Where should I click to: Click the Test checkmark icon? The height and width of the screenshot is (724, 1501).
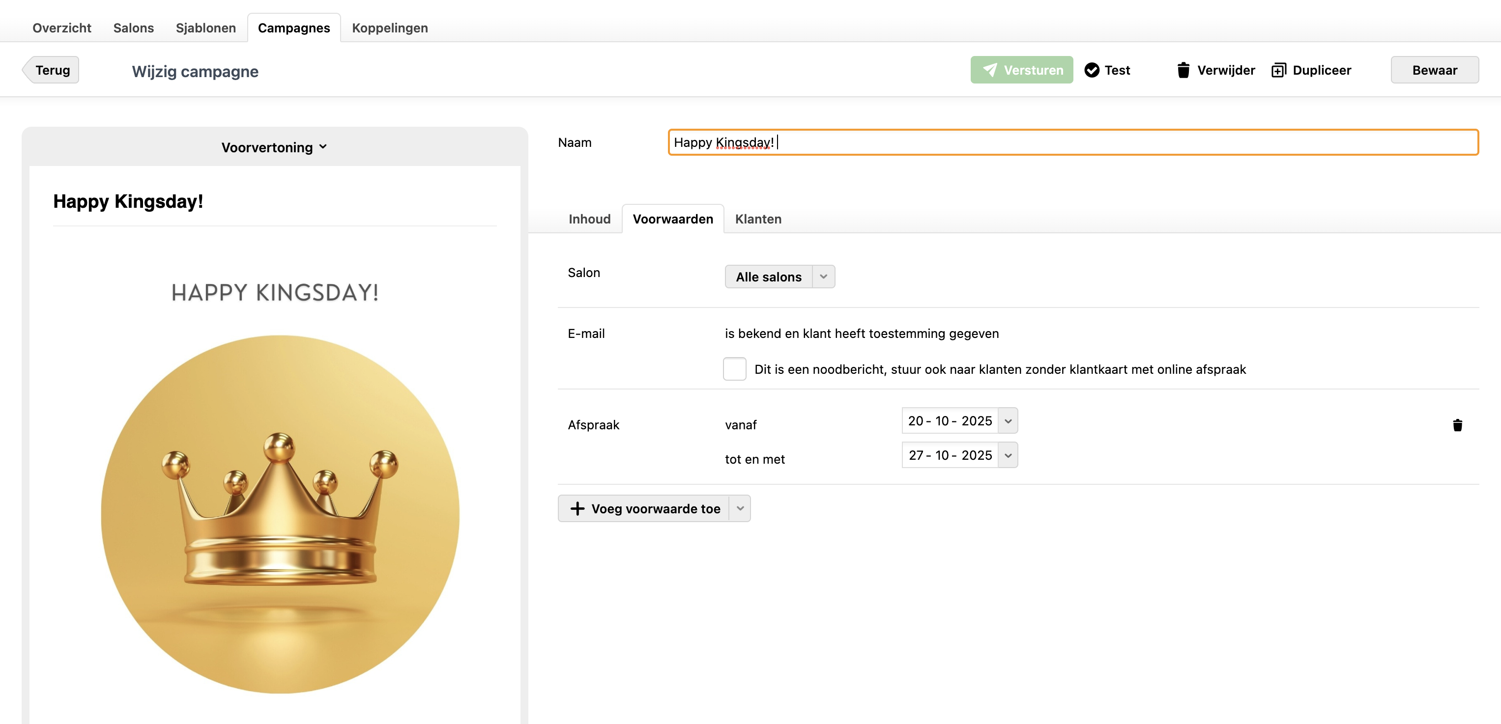click(x=1092, y=70)
